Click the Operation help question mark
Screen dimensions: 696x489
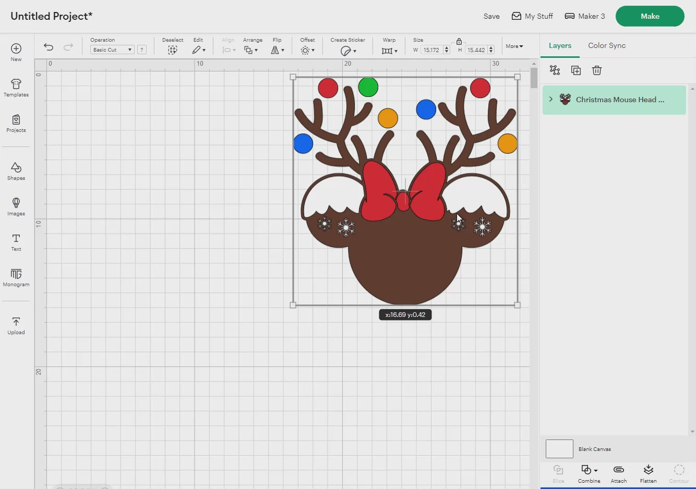click(x=142, y=50)
